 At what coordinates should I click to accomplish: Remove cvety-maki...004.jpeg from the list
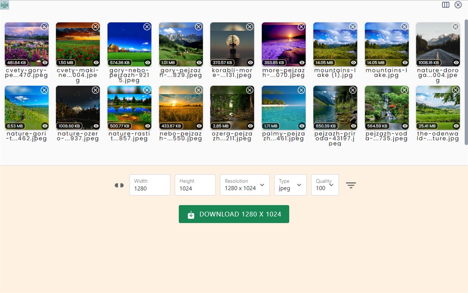96,27
